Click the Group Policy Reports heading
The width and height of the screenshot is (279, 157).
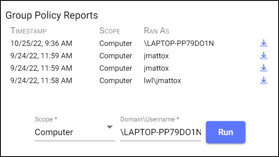coord(52,15)
